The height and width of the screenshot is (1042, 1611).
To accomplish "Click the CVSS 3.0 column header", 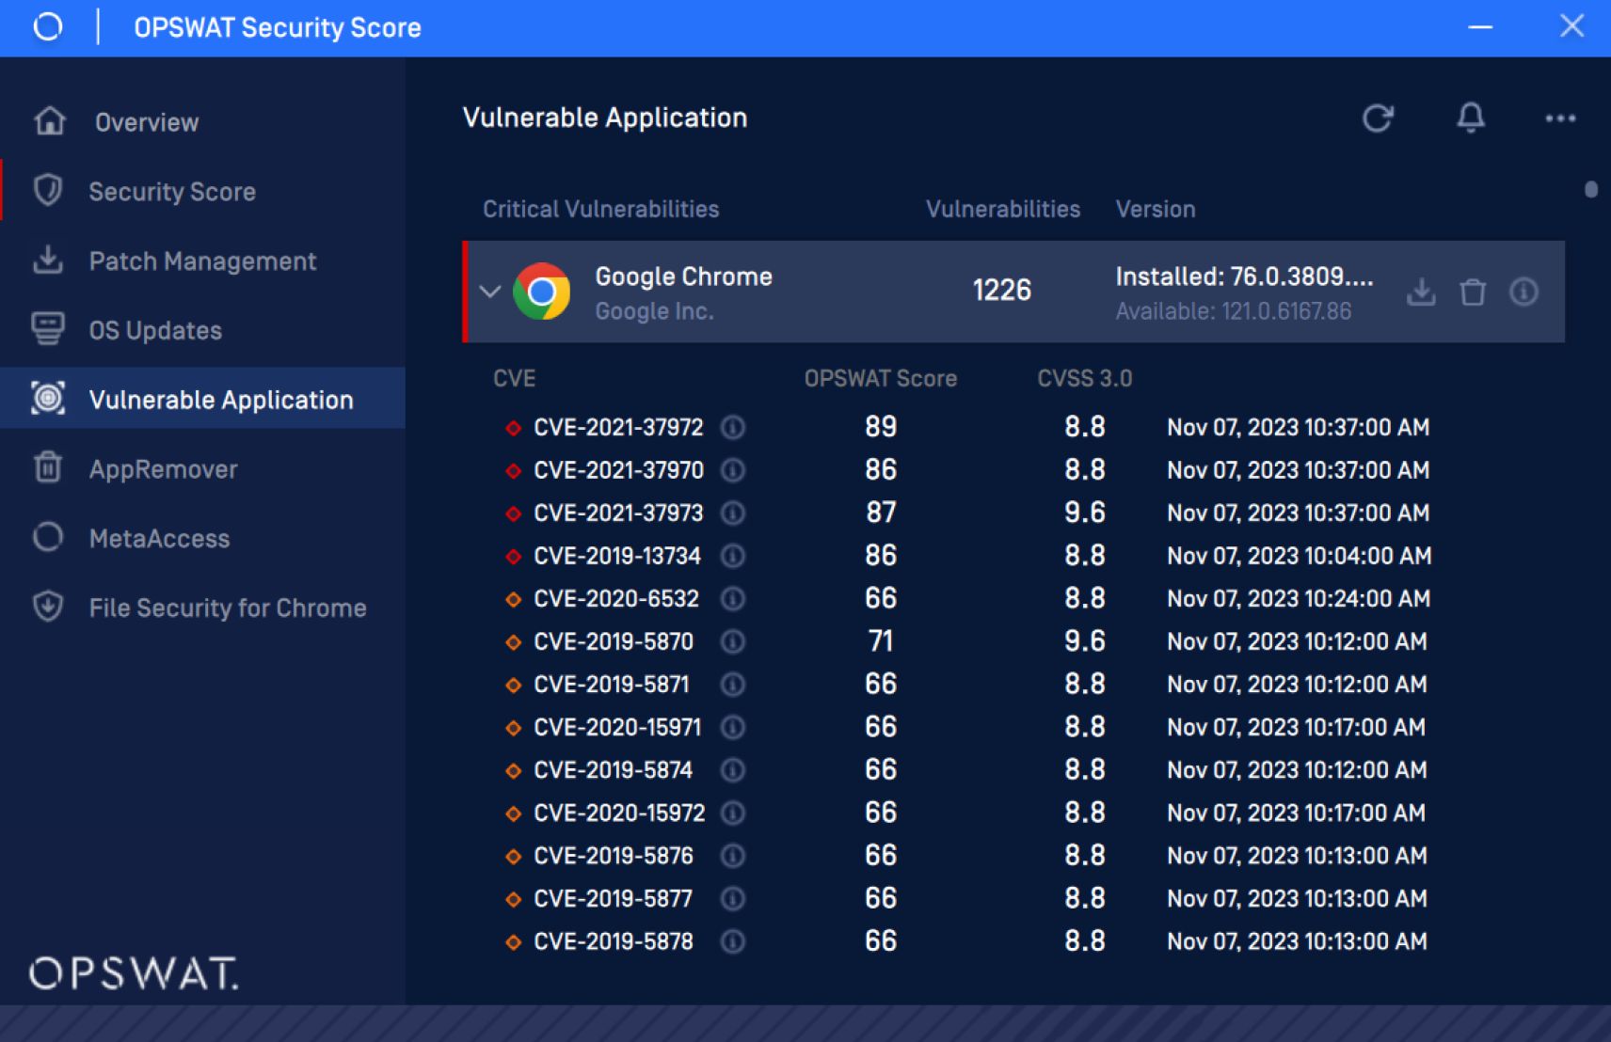I will click(1086, 378).
